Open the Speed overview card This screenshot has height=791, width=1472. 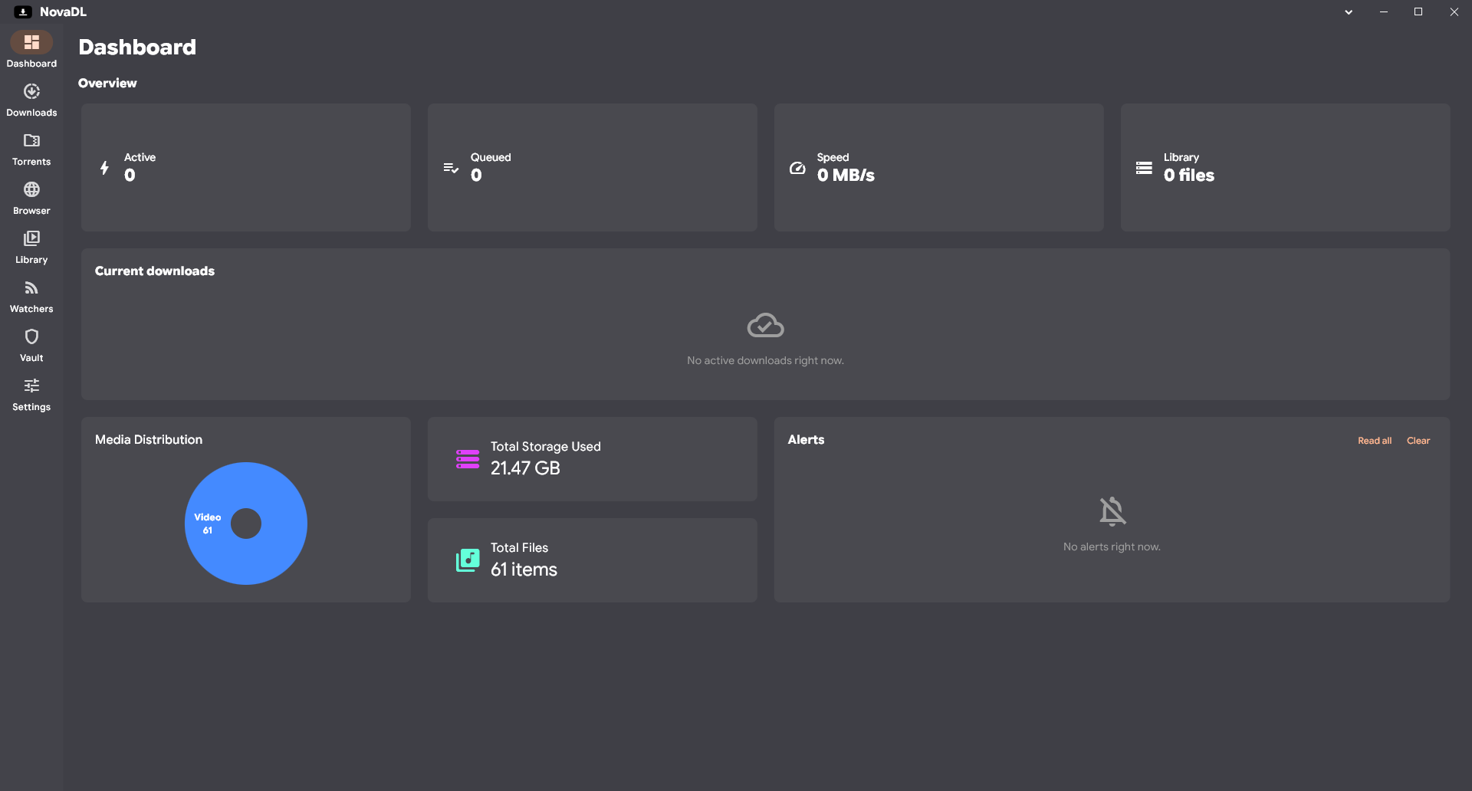(x=939, y=167)
